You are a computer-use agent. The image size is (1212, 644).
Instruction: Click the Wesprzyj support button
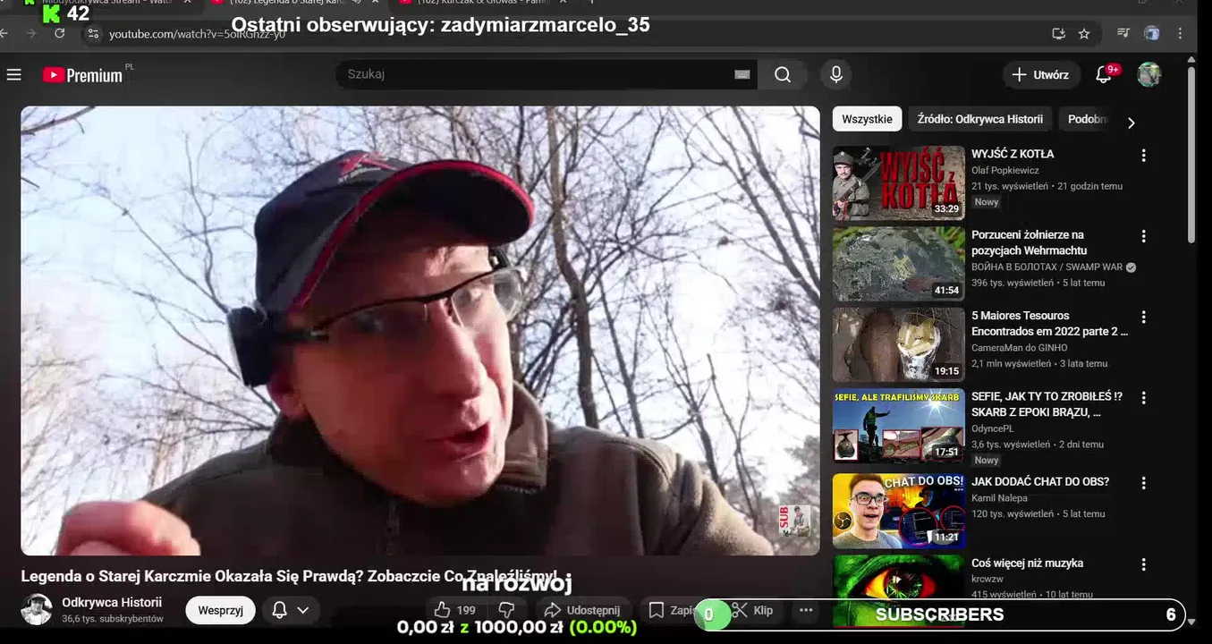(220, 610)
